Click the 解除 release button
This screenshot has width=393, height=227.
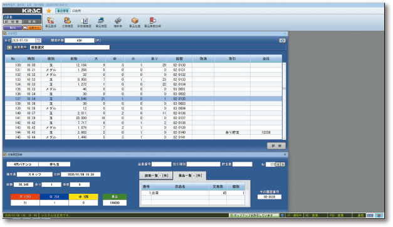click(31, 22)
